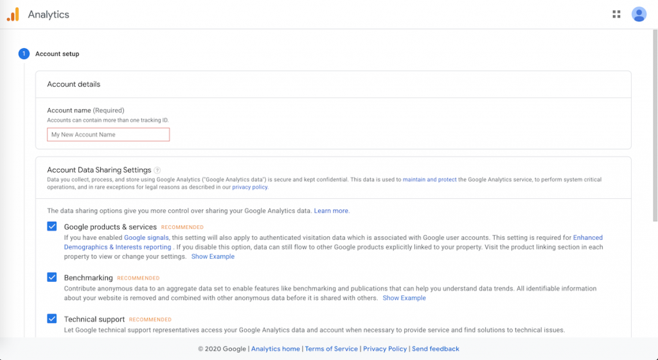The width and height of the screenshot is (658, 360).
Task: Disable the Benchmarking data sharing checkbox
Action: point(52,277)
